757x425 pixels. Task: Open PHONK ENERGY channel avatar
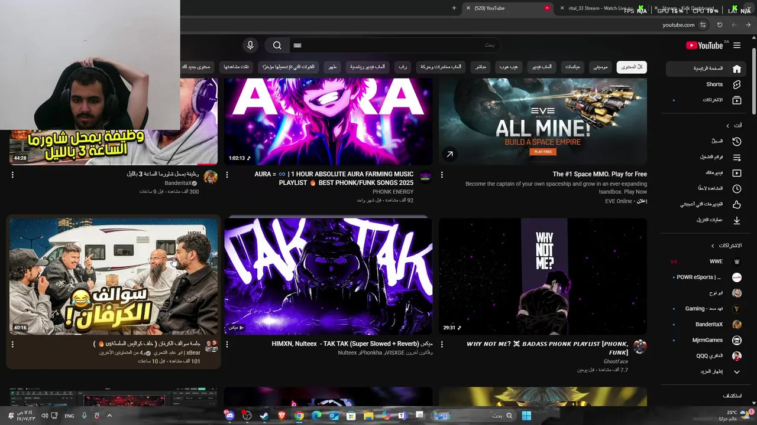pos(425,177)
